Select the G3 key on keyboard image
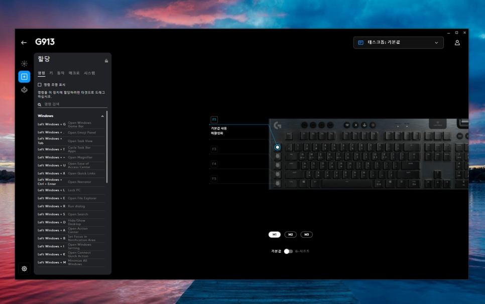 click(x=278, y=165)
